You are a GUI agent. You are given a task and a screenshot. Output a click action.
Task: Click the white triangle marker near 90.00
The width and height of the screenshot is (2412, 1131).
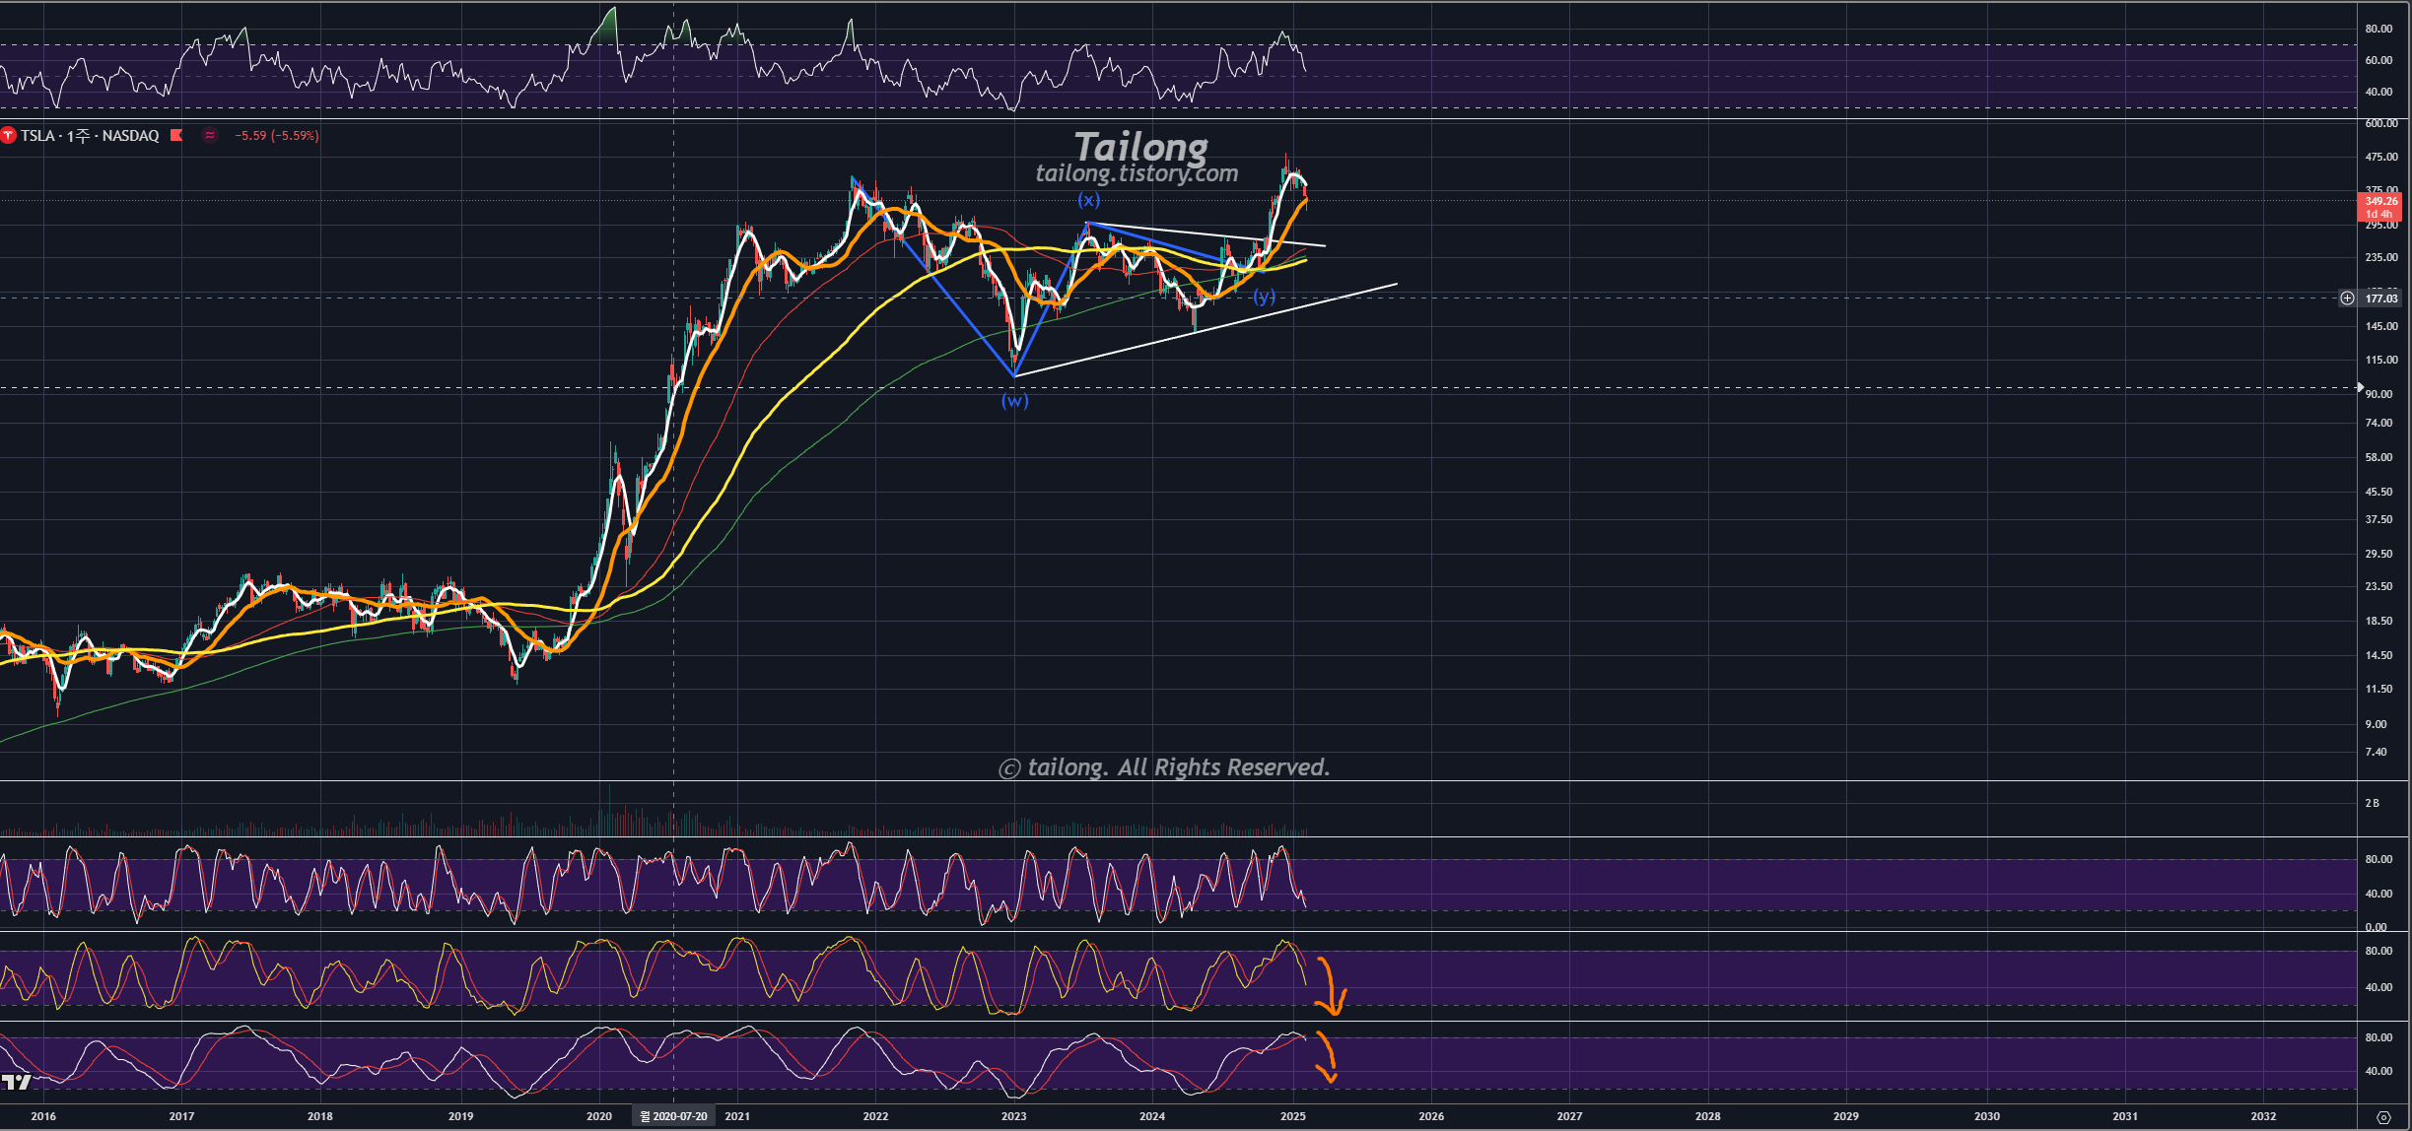point(2360,387)
